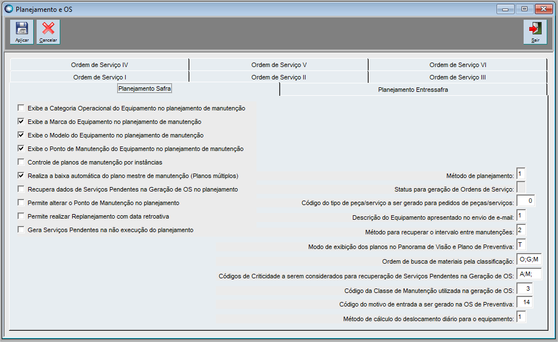The image size is (558, 342).
Task: Open the Planejamento Entressafra tab
Action: point(413,90)
